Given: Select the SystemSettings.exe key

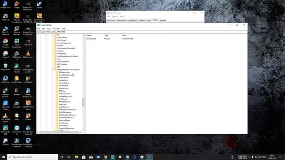Looking at the screenshot, I should (66, 128).
